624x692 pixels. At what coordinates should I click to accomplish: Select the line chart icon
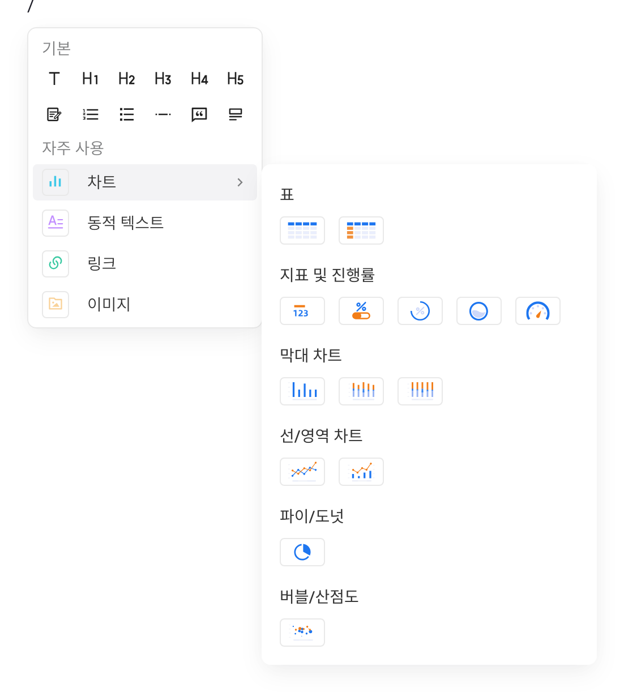(x=302, y=472)
